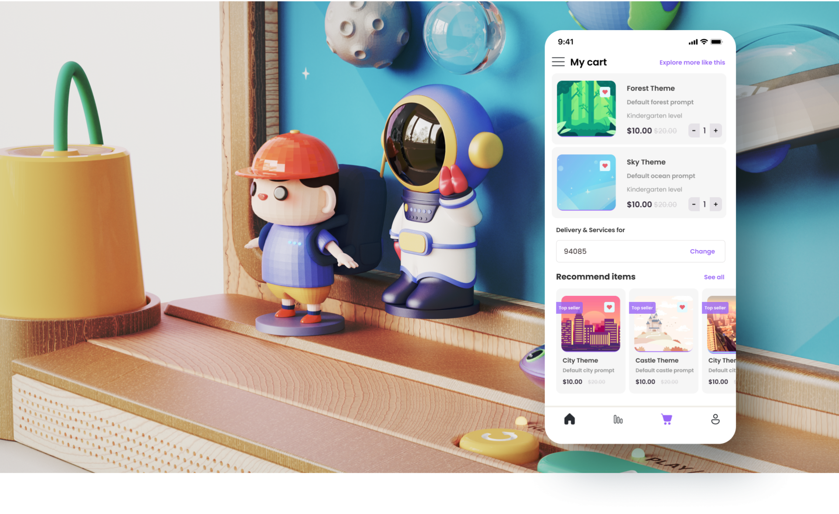Click the Delivery & Services for label
This screenshot has height=514, width=839.
(x=590, y=230)
